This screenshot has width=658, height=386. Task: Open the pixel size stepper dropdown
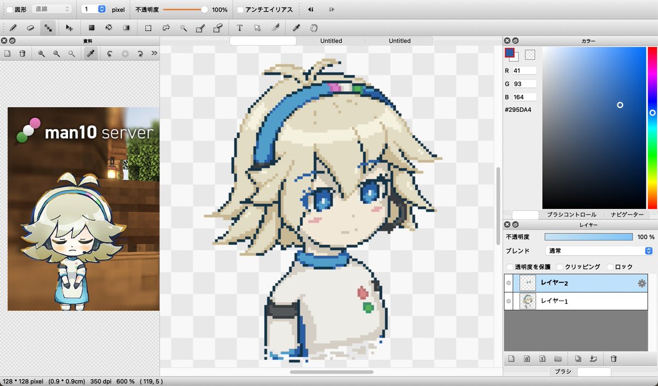point(102,9)
